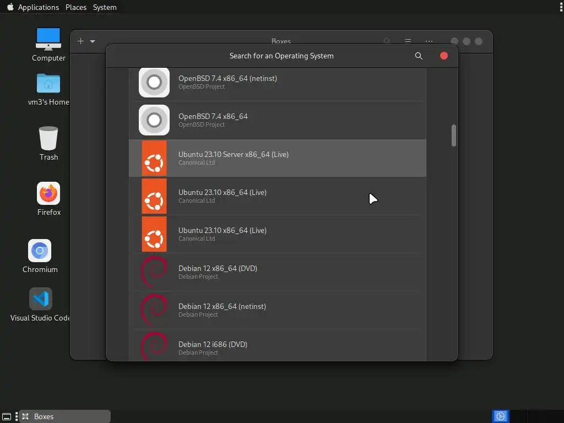Open the Trash desktop icon
Viewport: 564px width, 423px height.
[48, 138]
